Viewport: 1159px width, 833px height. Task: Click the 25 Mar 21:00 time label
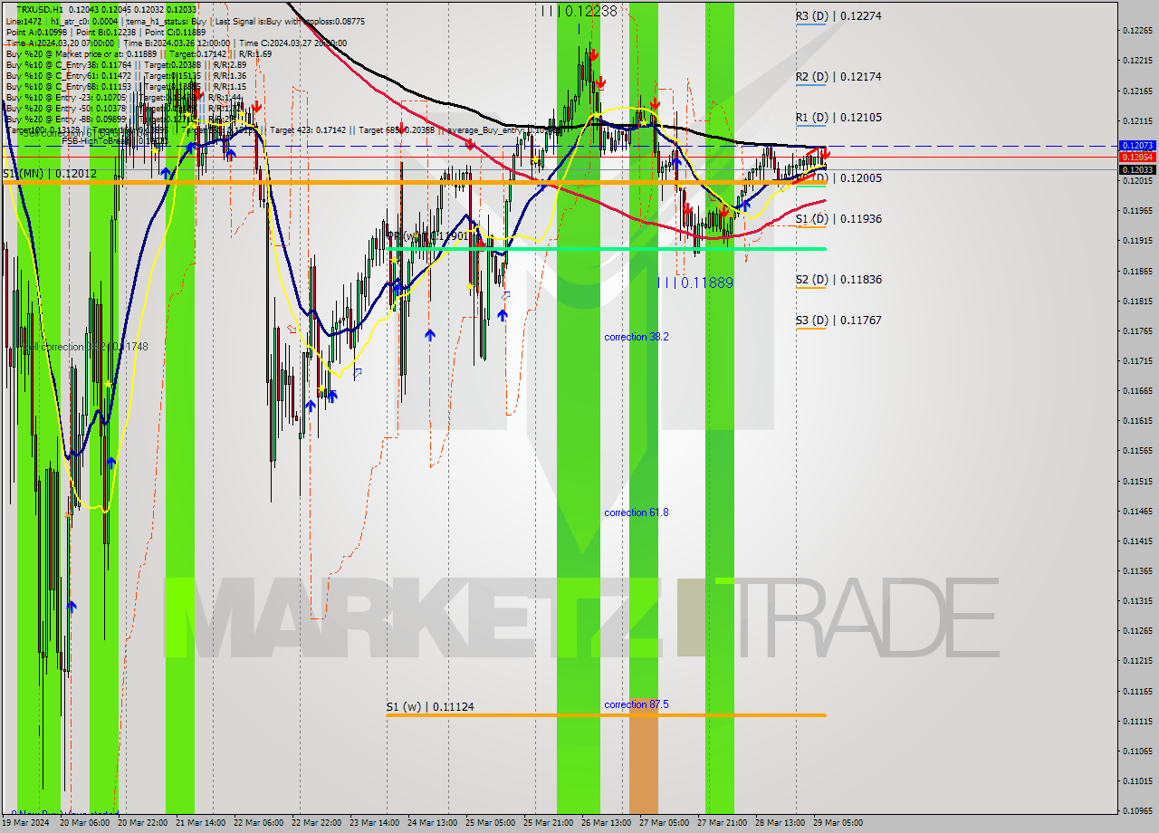[548, 823]
